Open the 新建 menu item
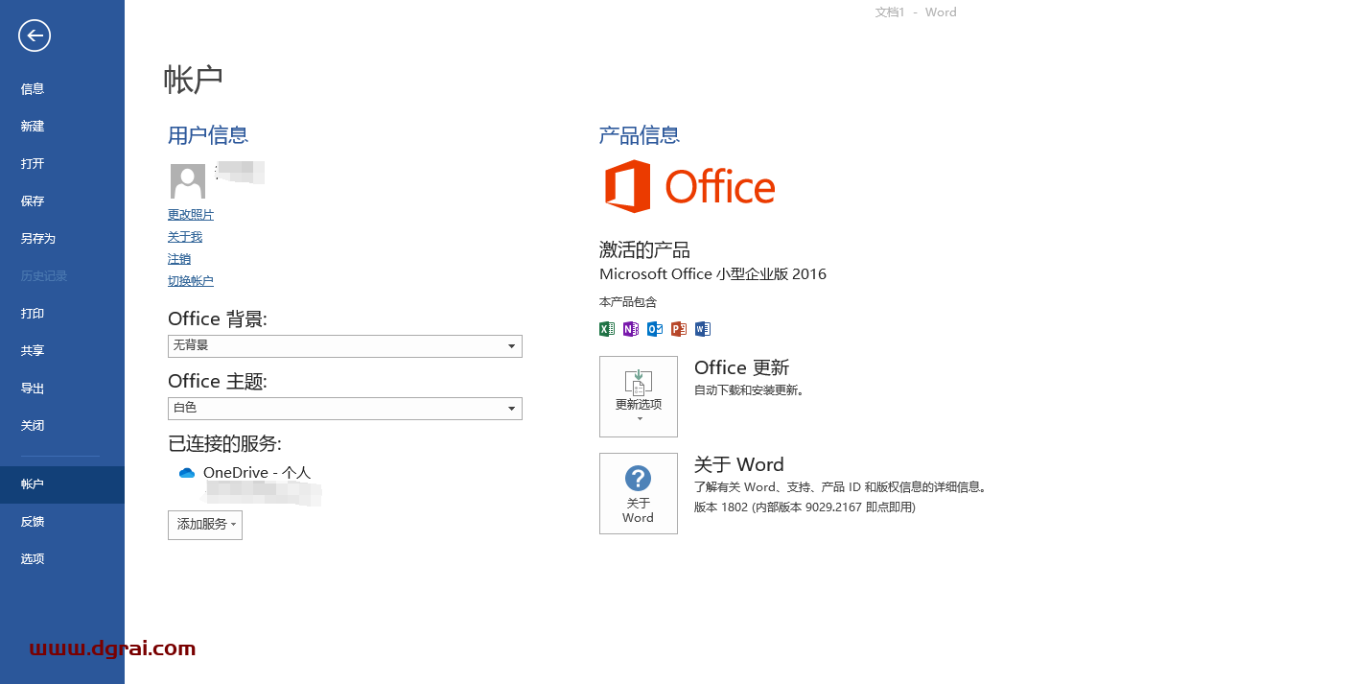This screenshot has height=684, width=1353. pos(62,127)
